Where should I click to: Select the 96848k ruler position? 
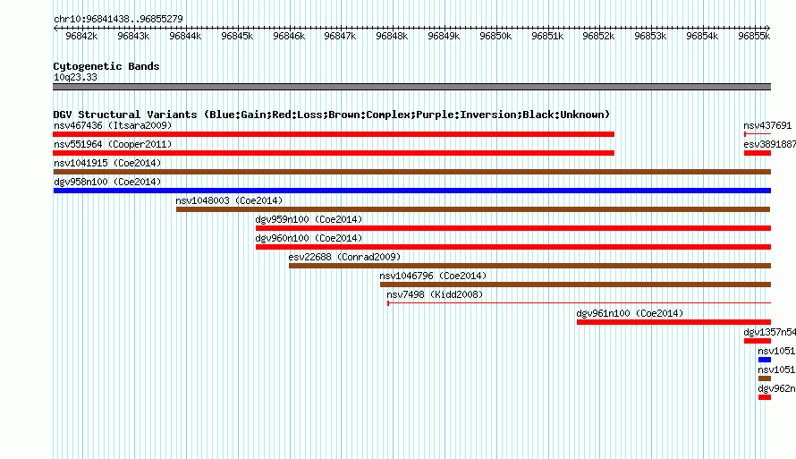coord(392,36)
